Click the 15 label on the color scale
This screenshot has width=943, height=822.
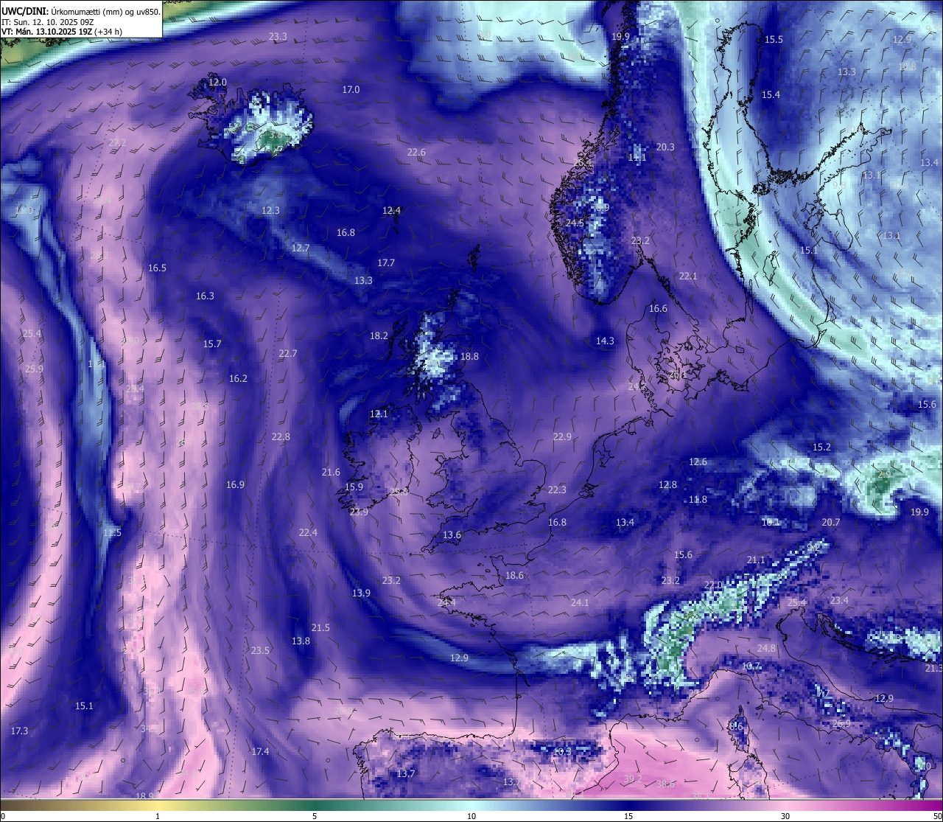tap(628, 816)
